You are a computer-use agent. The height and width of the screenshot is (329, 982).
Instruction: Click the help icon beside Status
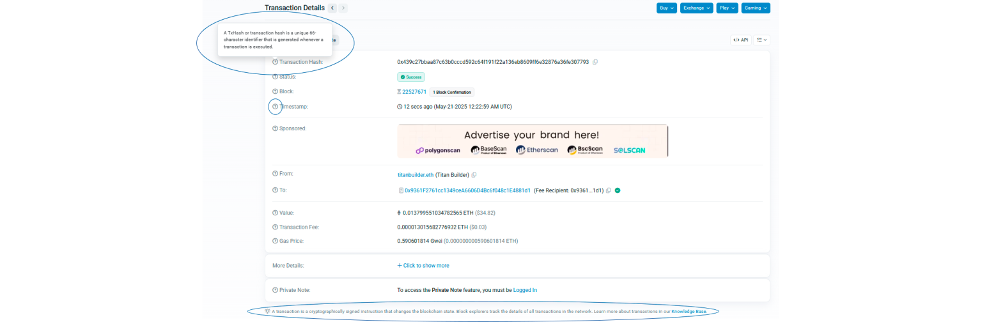[275, 77]
